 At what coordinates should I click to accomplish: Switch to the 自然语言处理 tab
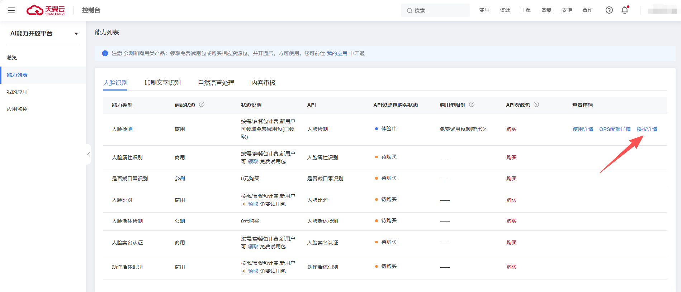[x=216, y=83]
